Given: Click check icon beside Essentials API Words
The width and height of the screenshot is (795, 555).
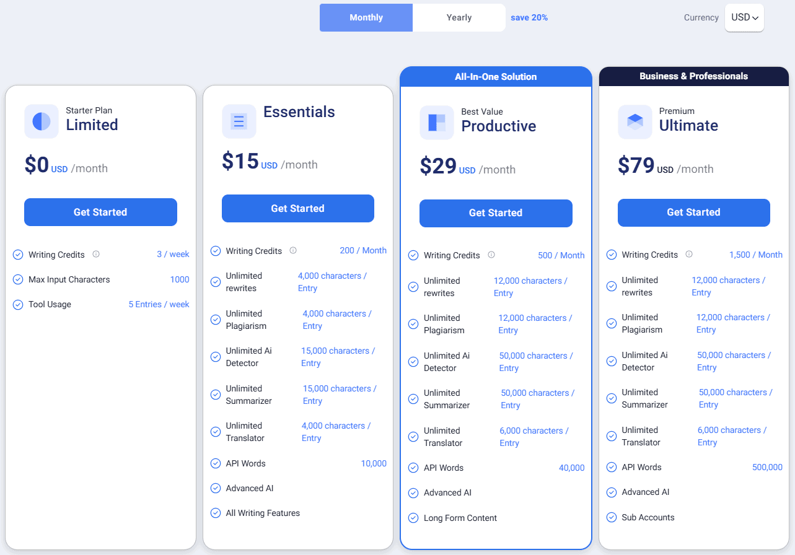Looking at the screenshot, I should (x=216, y=463).
